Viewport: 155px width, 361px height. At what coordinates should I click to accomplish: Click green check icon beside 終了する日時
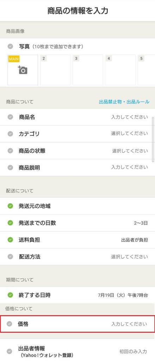[10, 295]
